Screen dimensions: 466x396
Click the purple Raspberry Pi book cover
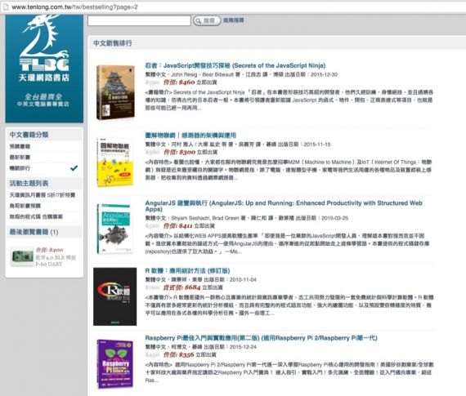[x=115, y=364]
